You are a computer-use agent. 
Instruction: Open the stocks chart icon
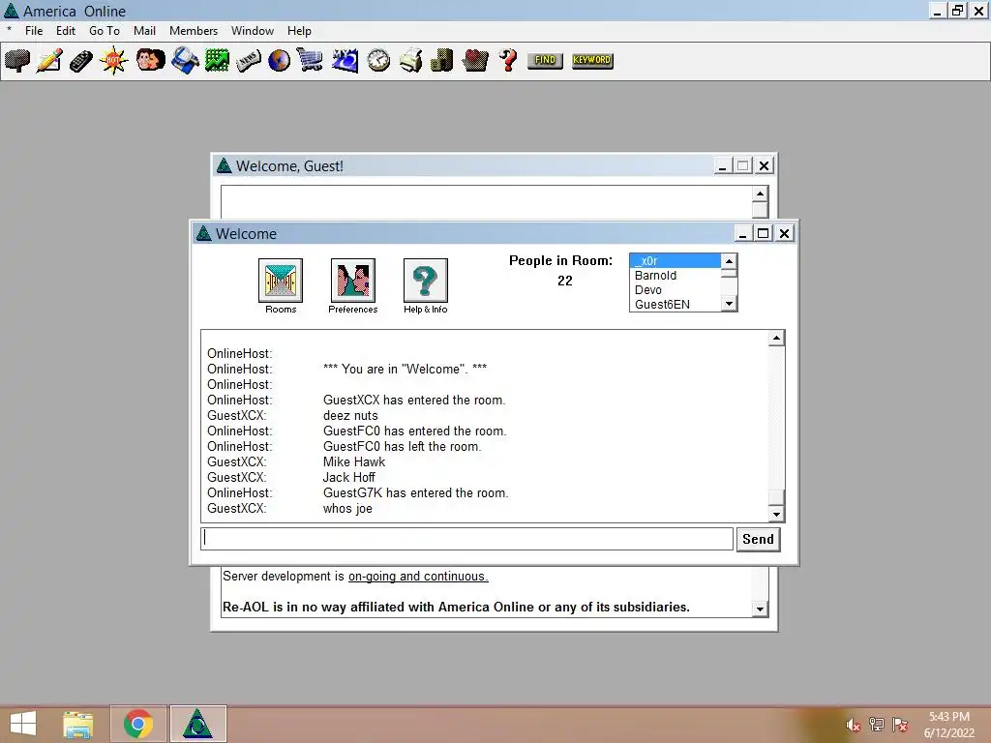(217, 61)
